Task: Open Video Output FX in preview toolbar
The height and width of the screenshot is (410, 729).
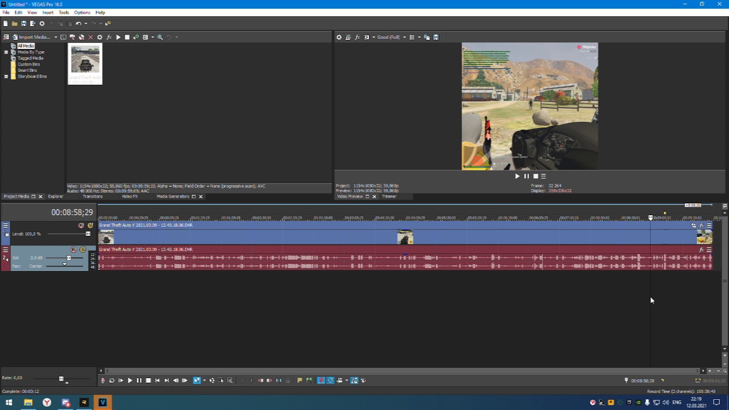Action: [357, 37]
